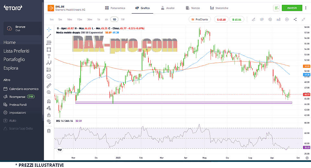Open the Notizie tab
This screenshot has width=311, height=168.
(x=193, y=8)
